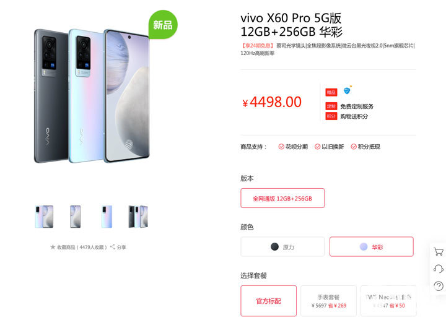
Task: Open the shopping cart icon
Action: click(x=439, y=251)
